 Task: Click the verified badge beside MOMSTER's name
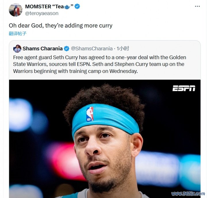tap(77, 7)
